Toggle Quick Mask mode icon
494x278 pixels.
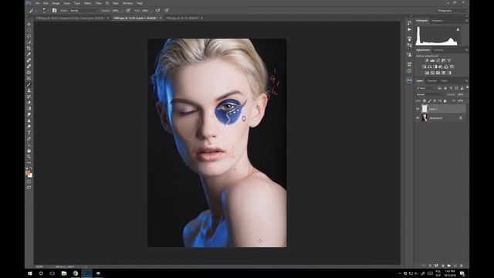pyautogui.click(x=29, y=181)
